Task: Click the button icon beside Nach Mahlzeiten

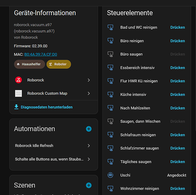Action: click(110, 108)
